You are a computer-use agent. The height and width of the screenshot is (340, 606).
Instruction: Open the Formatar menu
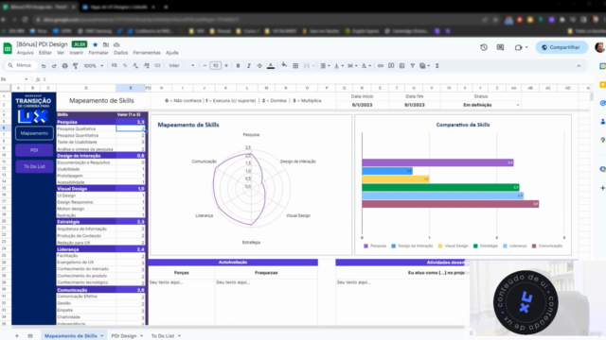click(98, 53)
